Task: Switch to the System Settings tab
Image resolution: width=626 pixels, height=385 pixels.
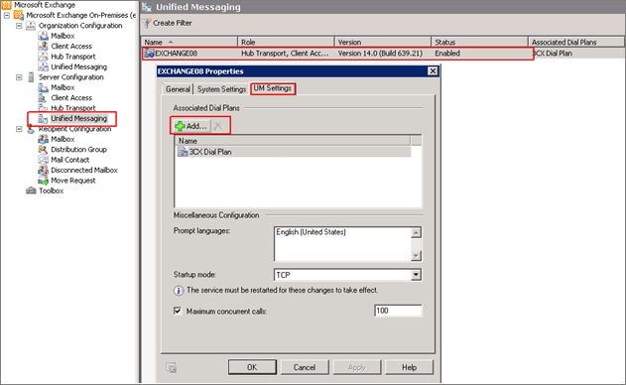Action: pos(221,89)
